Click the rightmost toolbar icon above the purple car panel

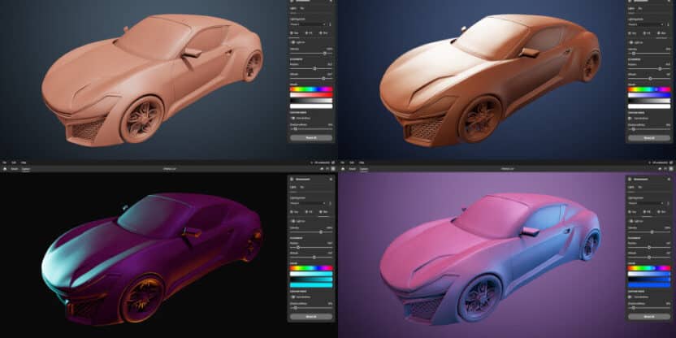pos(333,168)
